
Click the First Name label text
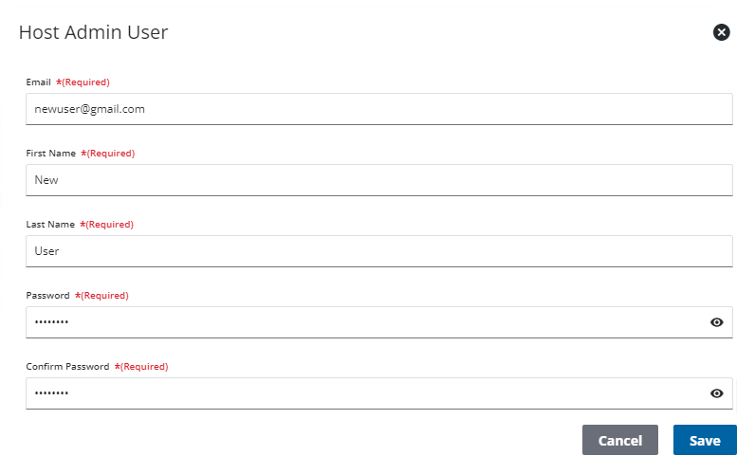(x=50, y=154)
